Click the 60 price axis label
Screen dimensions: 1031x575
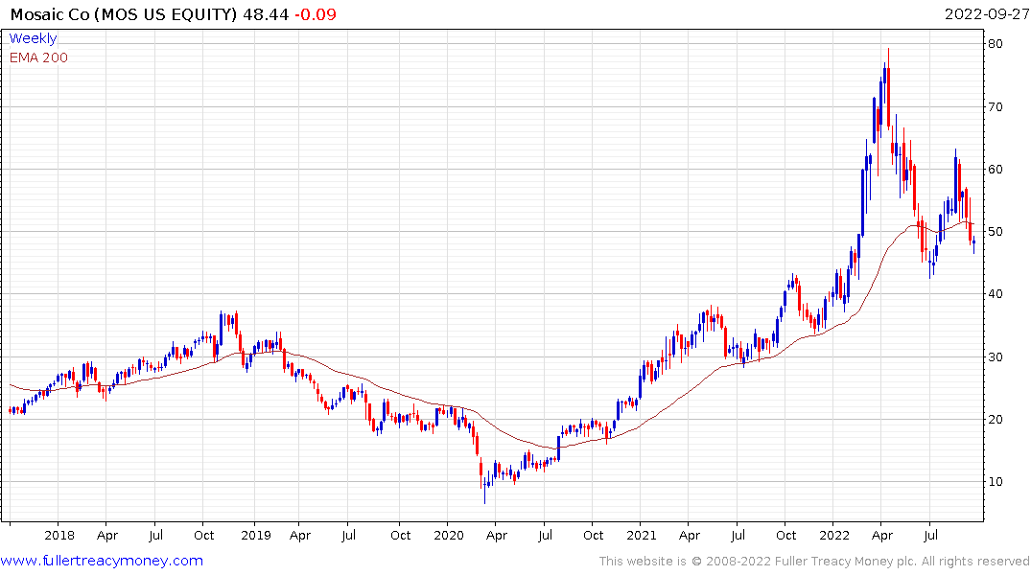(995, 169)
